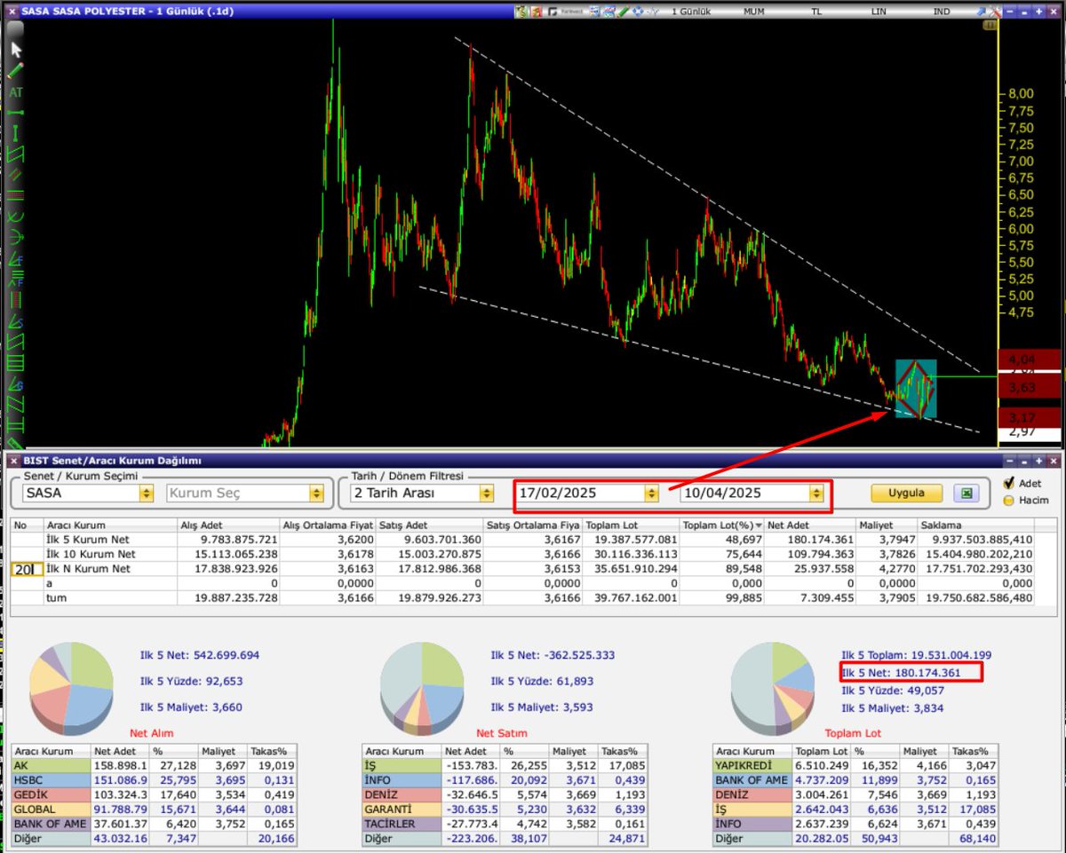Click the number field showing 20
The image size is (1066, 853).
tap(26, 569)
